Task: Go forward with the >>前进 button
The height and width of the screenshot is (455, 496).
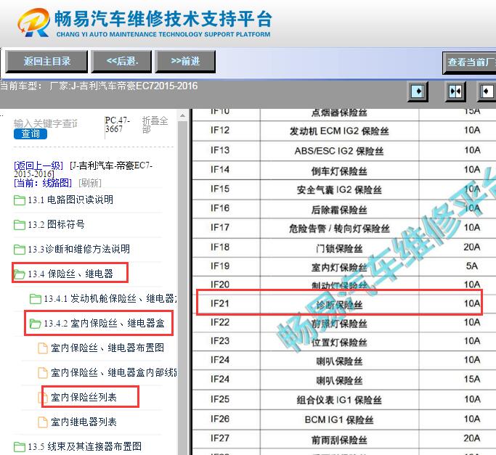Action: 185,62
